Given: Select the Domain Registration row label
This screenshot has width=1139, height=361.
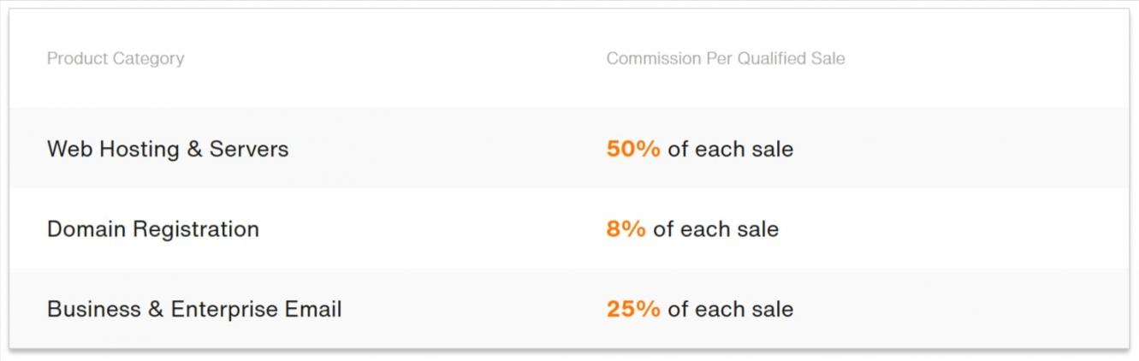Looking at the screenshot, I should pos(153,229).
